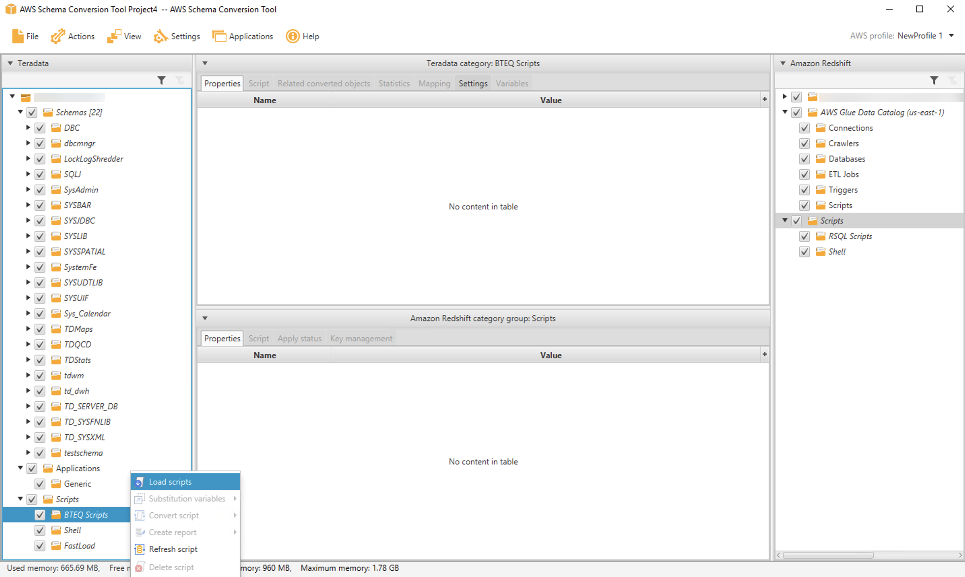
Task: Toggle the ETL Jobs checkbox
Action: click(804, 174)
